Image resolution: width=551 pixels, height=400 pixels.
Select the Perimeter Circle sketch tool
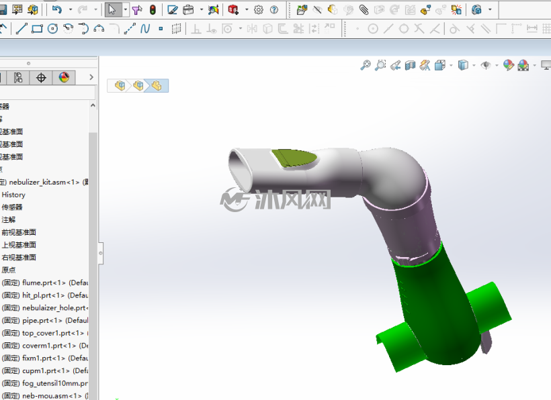point(68,28)
